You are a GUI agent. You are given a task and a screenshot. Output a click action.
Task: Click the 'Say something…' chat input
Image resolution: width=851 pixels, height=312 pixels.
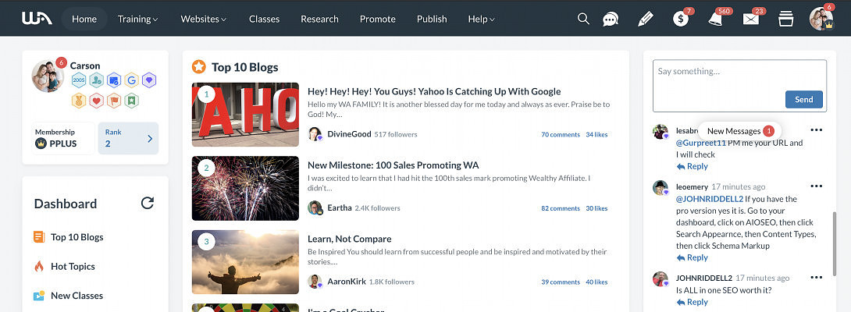(739, 86)
